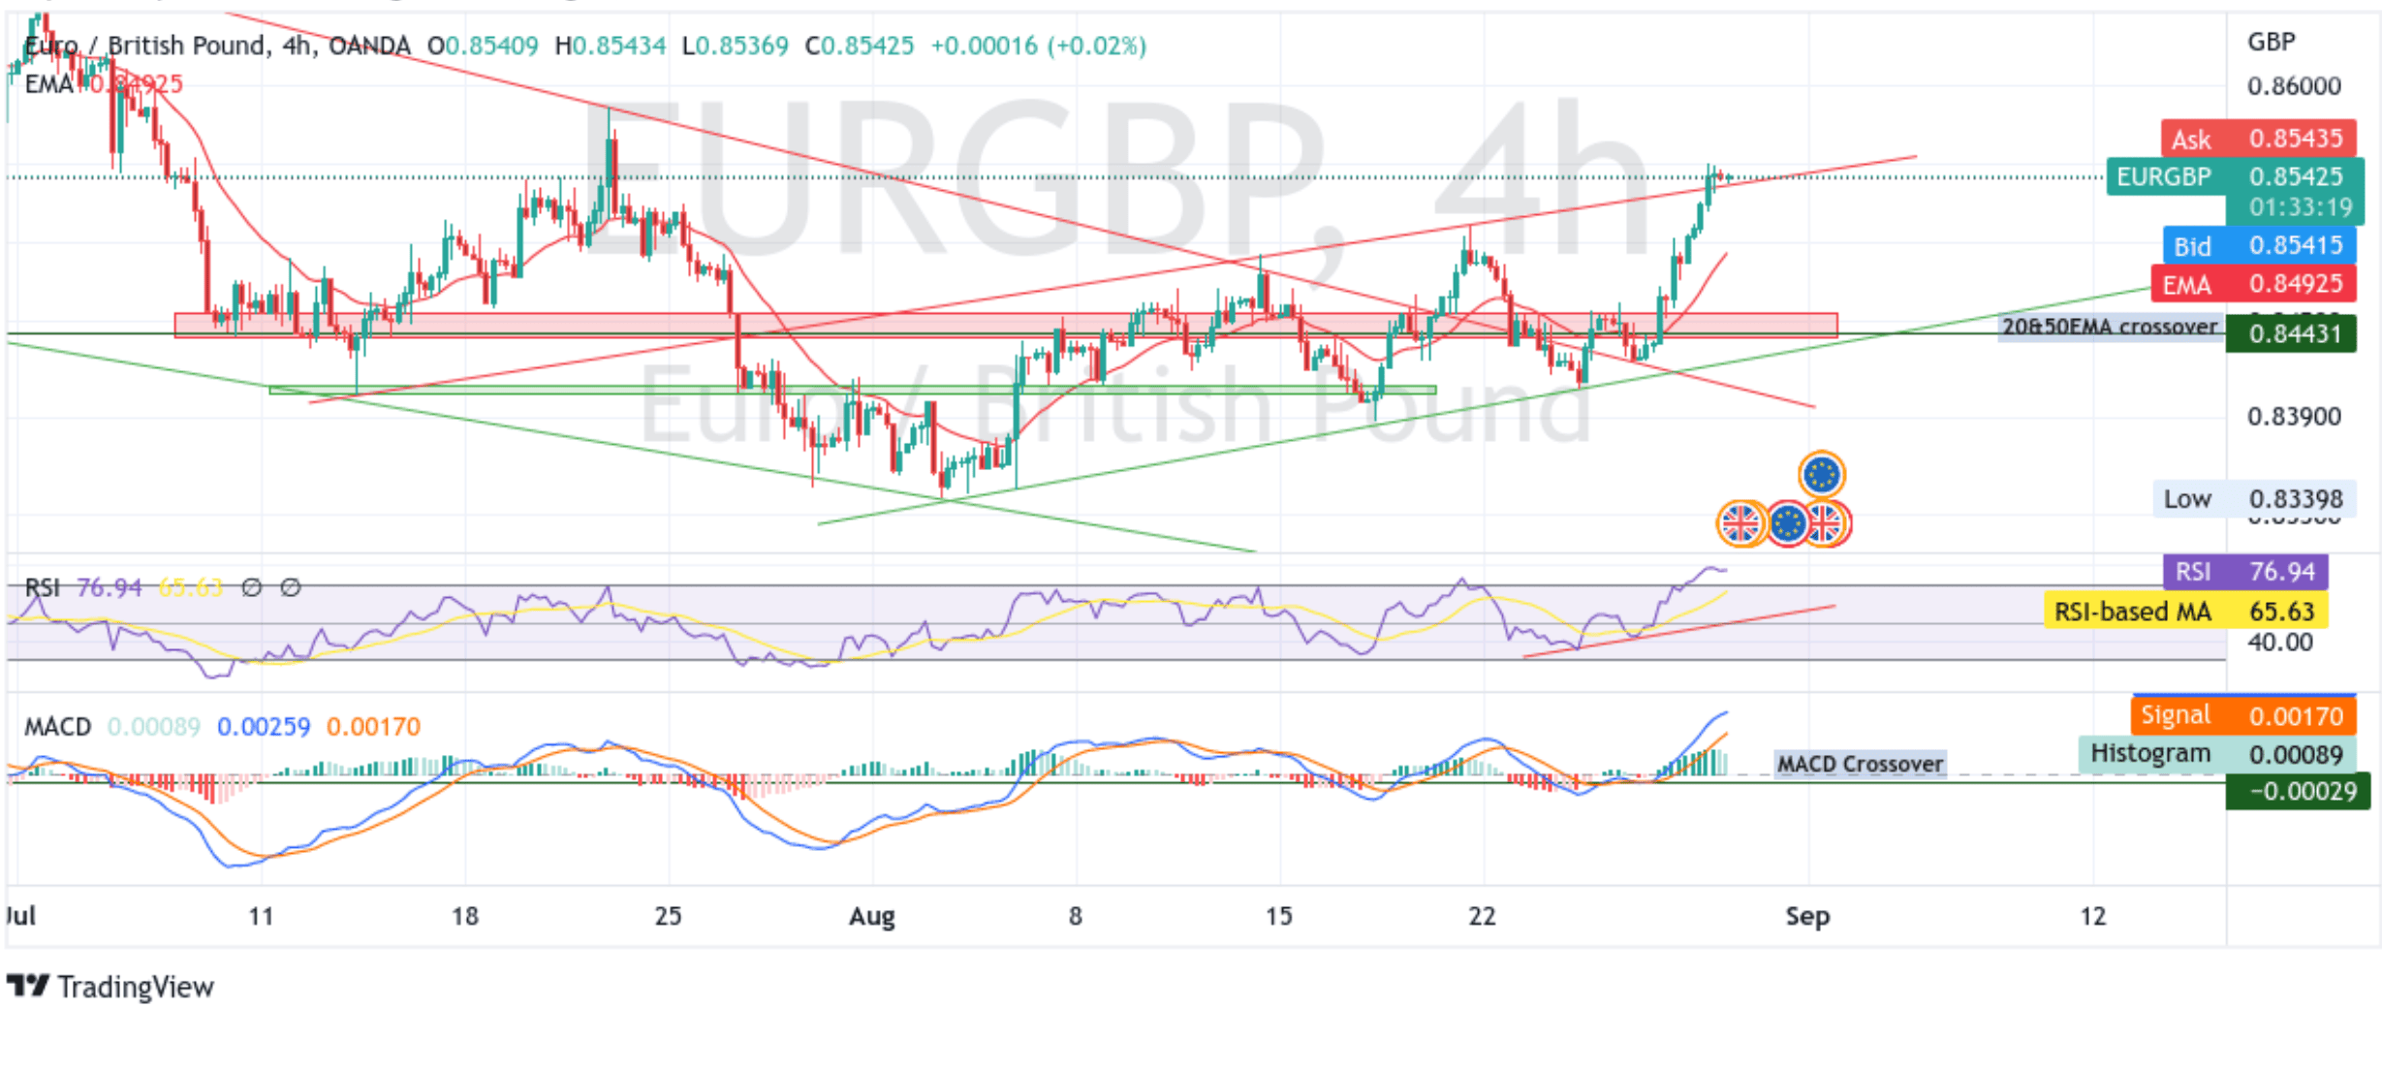Click the orange 0.00170 MACD legend value
The width and height of the screenshot is (2382, 1070).
tap(373, 727)
